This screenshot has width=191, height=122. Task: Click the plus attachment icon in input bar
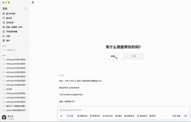click(61, 116)
